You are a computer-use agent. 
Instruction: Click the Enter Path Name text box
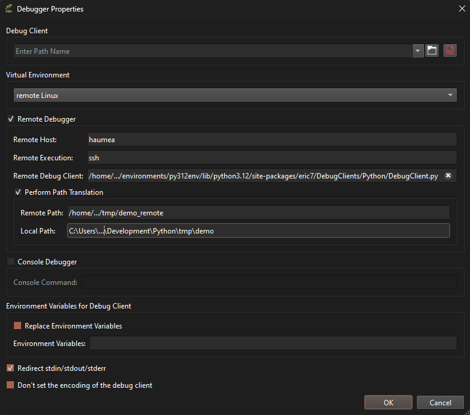211,51
